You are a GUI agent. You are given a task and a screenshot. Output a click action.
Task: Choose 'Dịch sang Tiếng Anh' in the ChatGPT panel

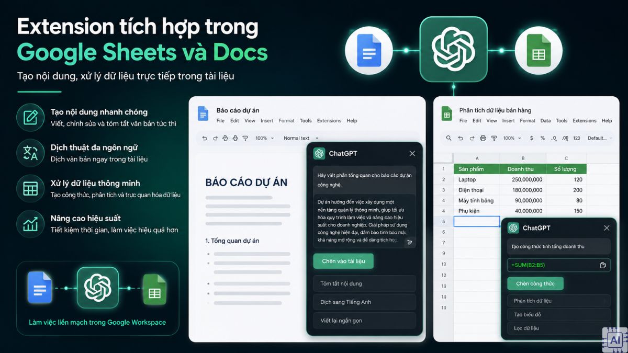pyautogui.click(x=364, y=302)
